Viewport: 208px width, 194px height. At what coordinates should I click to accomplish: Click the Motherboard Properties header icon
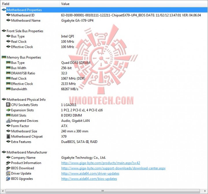point(4,10)
